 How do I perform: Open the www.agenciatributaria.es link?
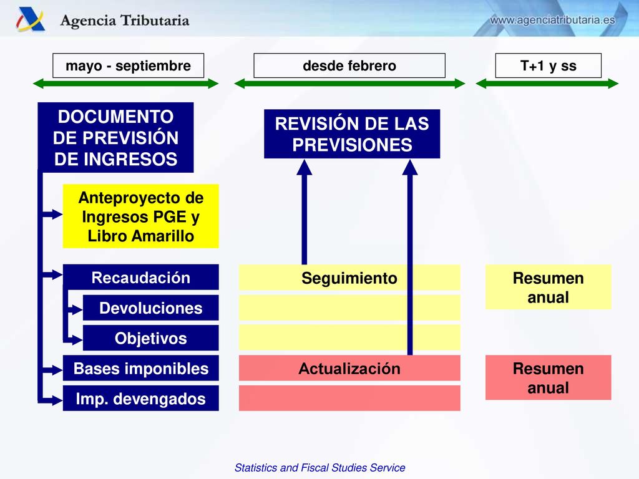pos(552,20)
